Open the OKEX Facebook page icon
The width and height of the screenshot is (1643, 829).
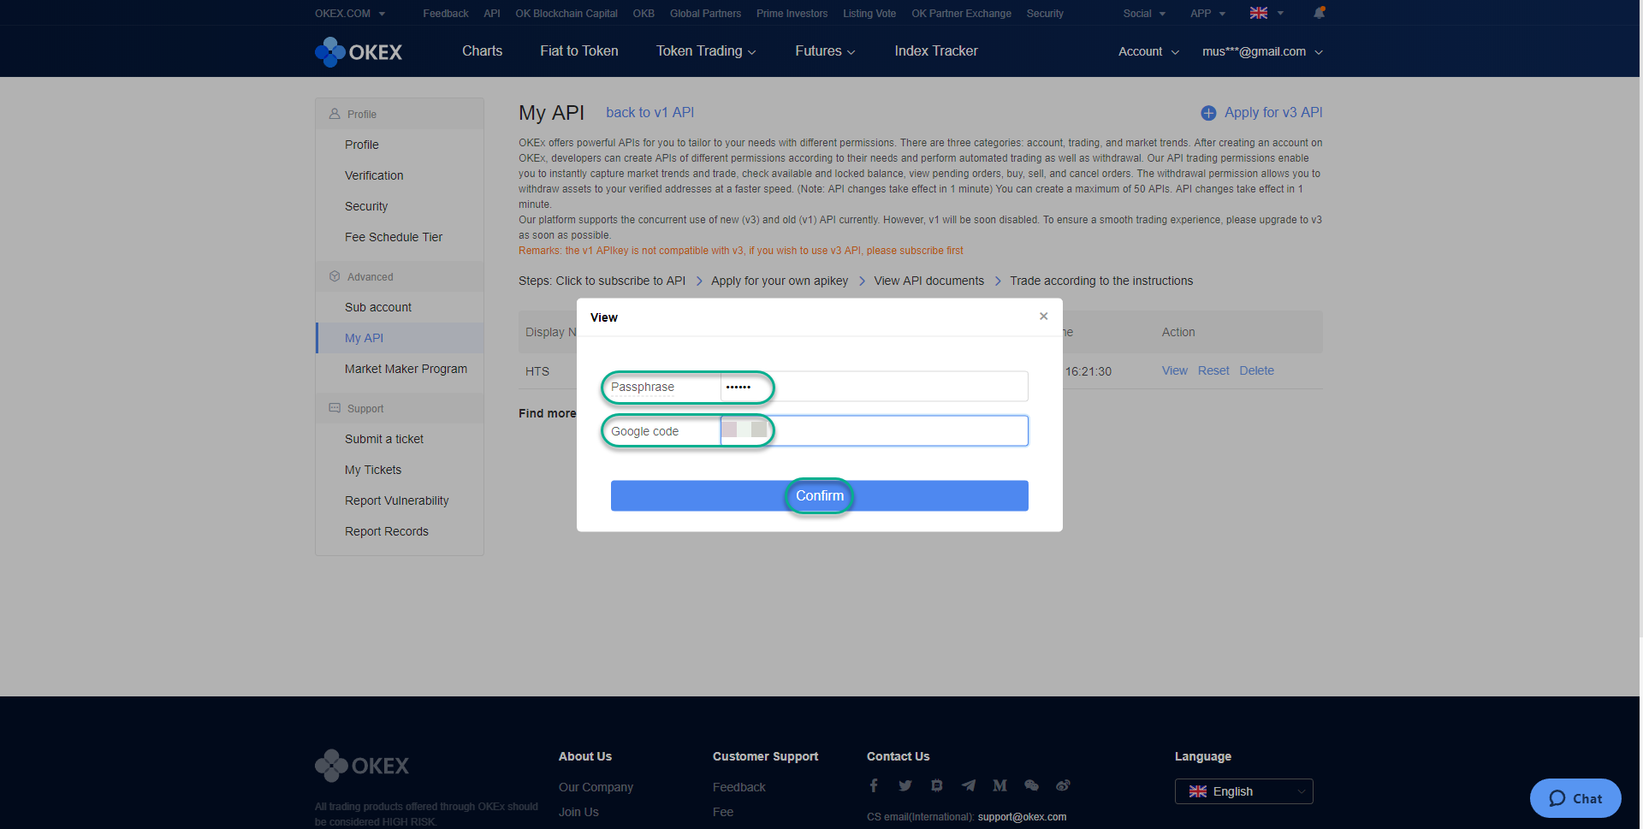pyautogui.click(x=874, y=785)
